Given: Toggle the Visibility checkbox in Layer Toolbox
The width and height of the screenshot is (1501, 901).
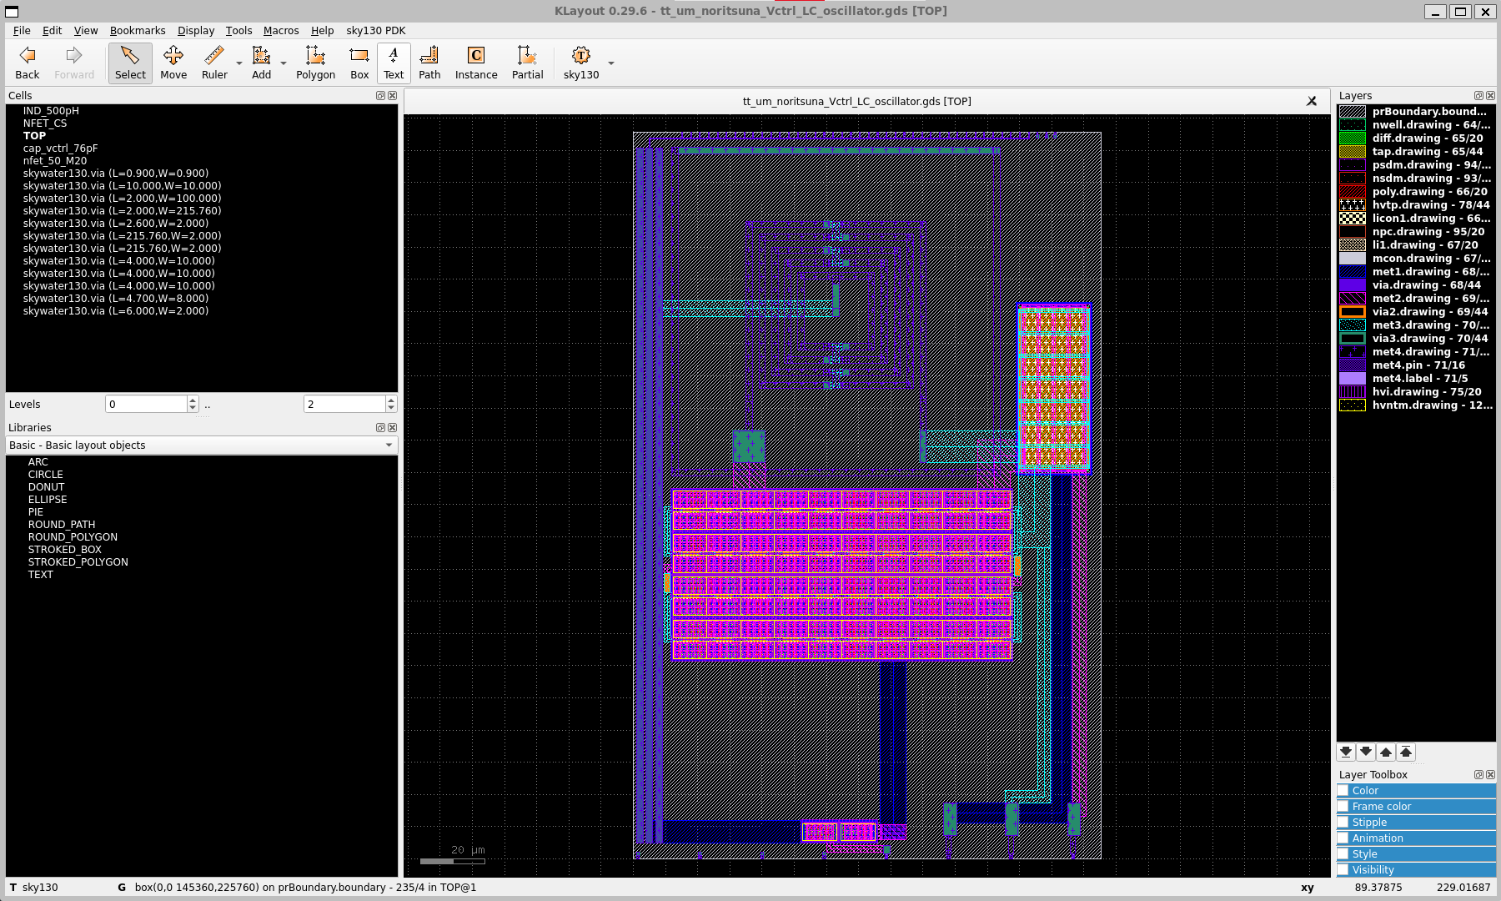Looking at the screenshot, I should [1343, 869].
